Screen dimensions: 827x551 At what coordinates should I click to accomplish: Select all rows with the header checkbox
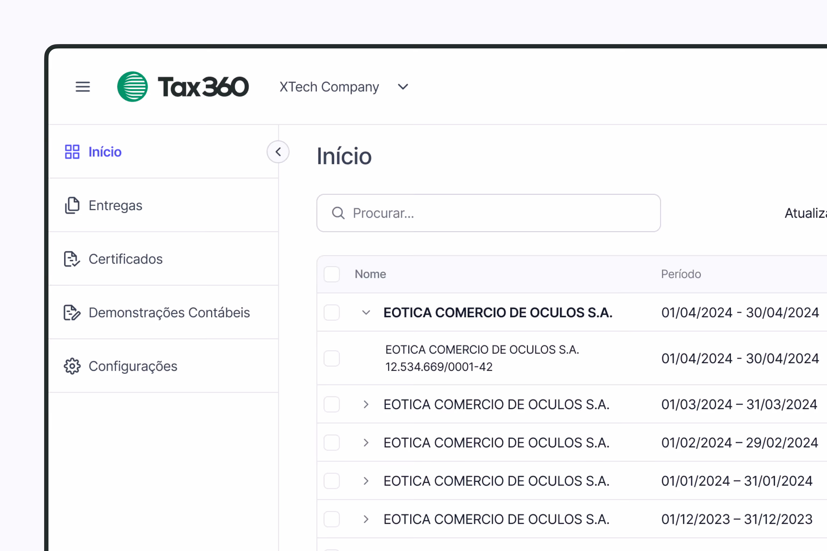pyautogui.click(x=332, y=274)
